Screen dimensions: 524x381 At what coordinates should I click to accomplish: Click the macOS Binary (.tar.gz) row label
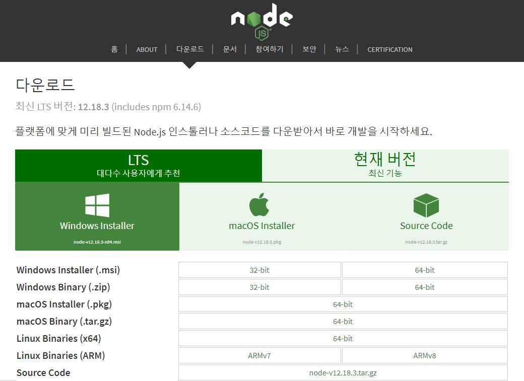[64, 321]
